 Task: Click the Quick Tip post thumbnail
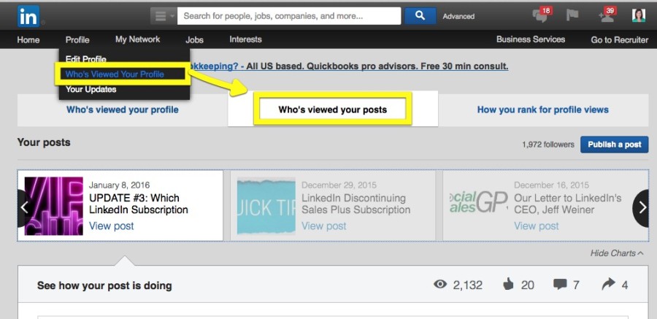pyautogui.click(x=266, y=206)
